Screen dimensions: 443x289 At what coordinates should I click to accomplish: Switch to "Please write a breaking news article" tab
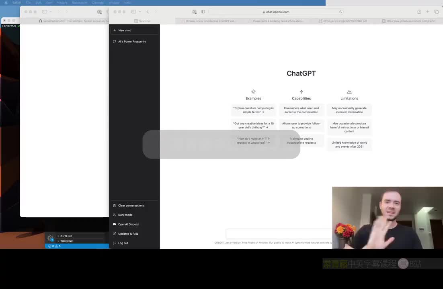click(275, 21)
